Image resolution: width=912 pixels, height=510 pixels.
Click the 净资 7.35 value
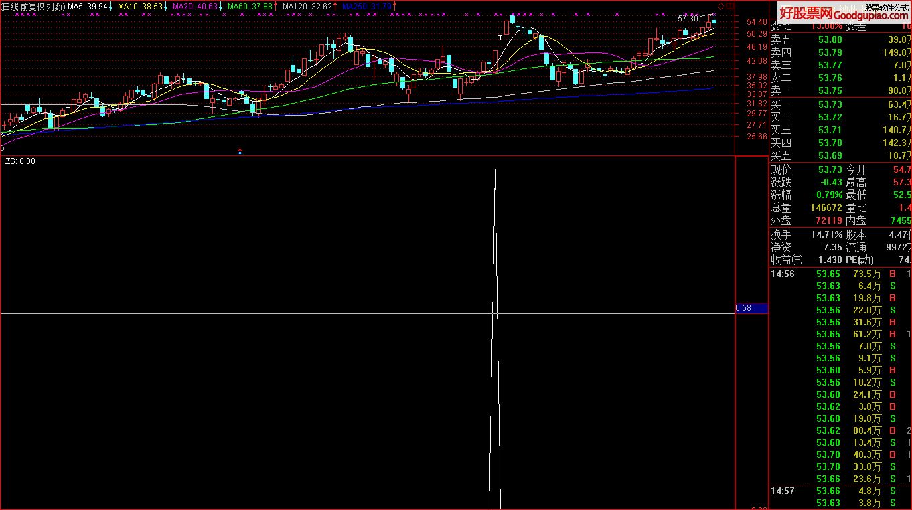pyautogui.click(x=833, y=248)
